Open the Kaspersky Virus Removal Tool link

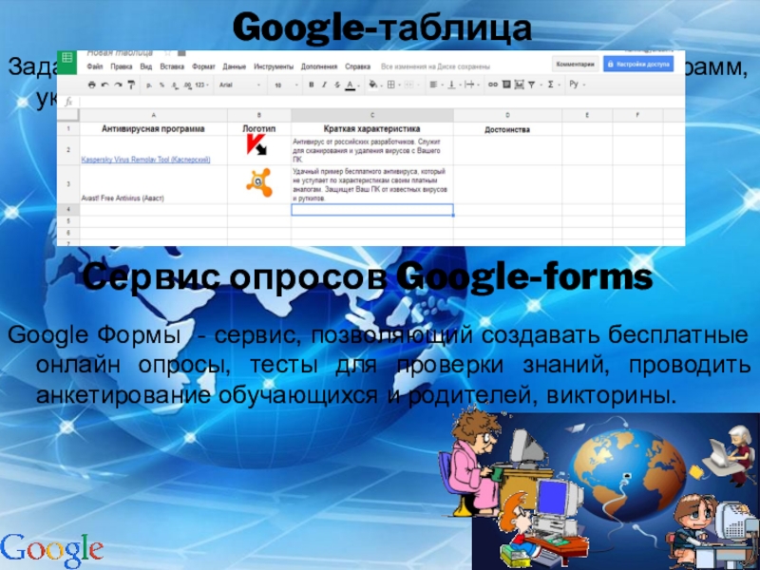tap(146, 160)
